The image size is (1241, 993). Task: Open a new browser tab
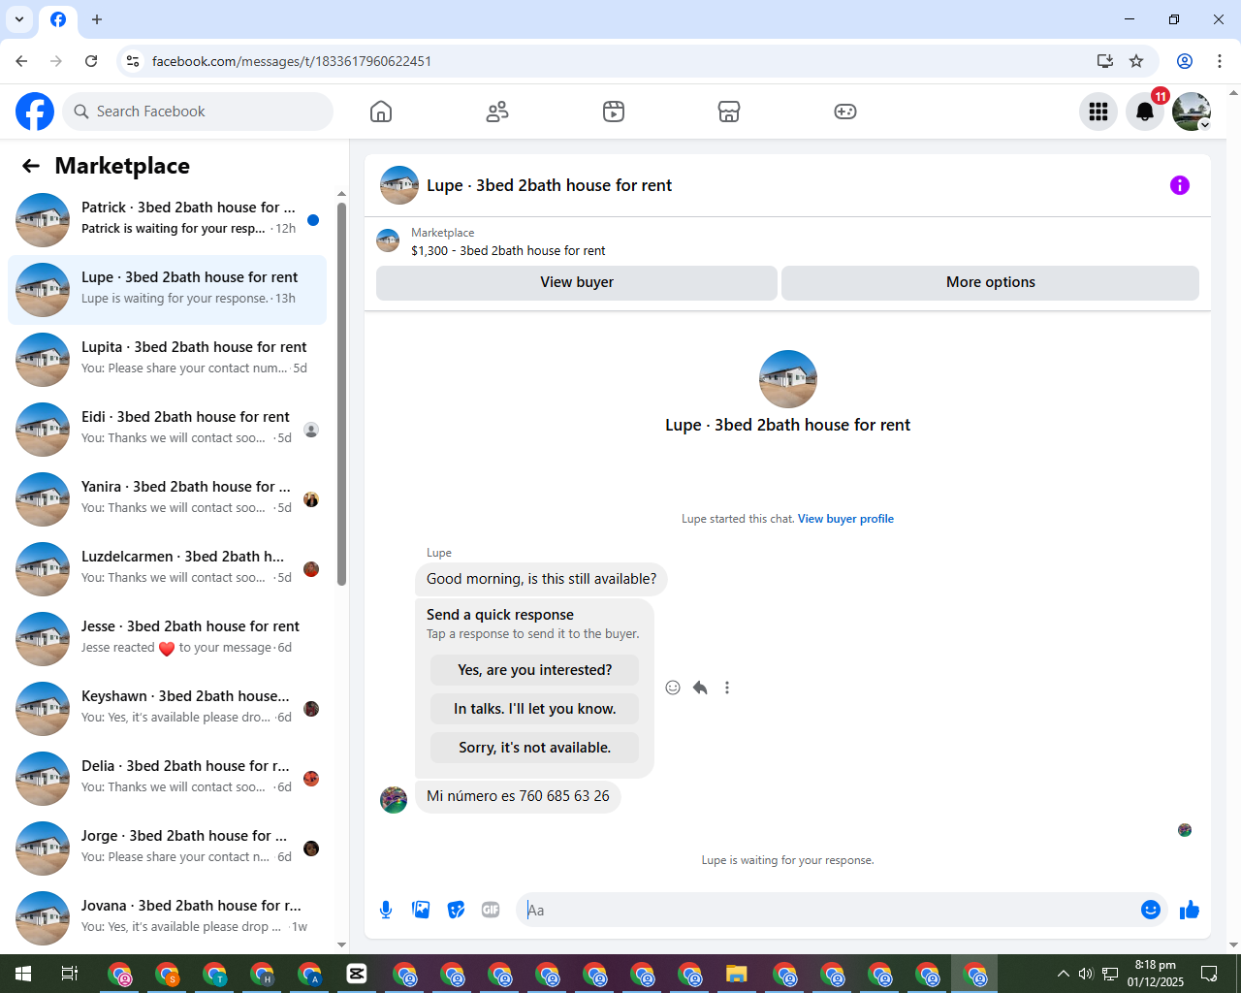tap(97, 19)
